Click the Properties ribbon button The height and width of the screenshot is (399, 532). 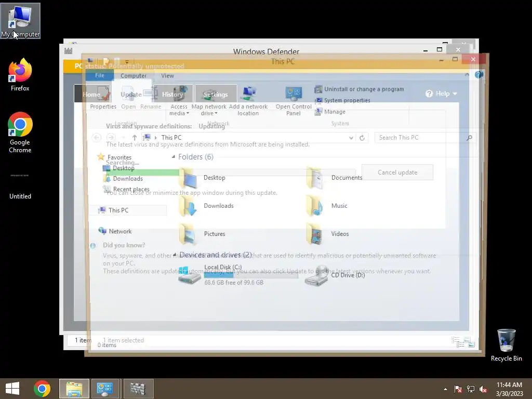click(x=103, y=98)
